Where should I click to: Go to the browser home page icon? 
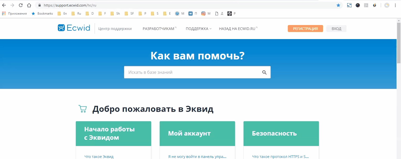[29, 5]
